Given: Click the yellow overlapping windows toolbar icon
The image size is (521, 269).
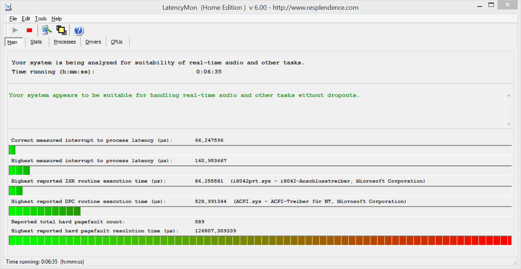Looking at the screenshot, I should (62, 30).
